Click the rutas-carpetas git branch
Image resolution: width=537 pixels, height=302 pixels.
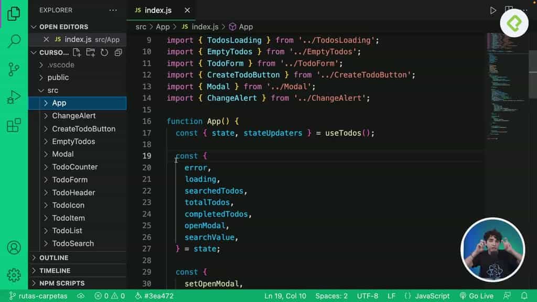click(38, 296)
